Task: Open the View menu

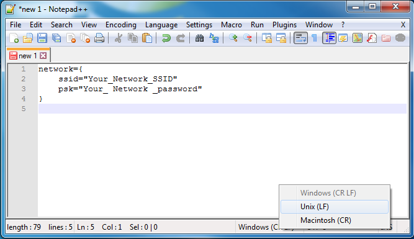Action: (89, 25)
